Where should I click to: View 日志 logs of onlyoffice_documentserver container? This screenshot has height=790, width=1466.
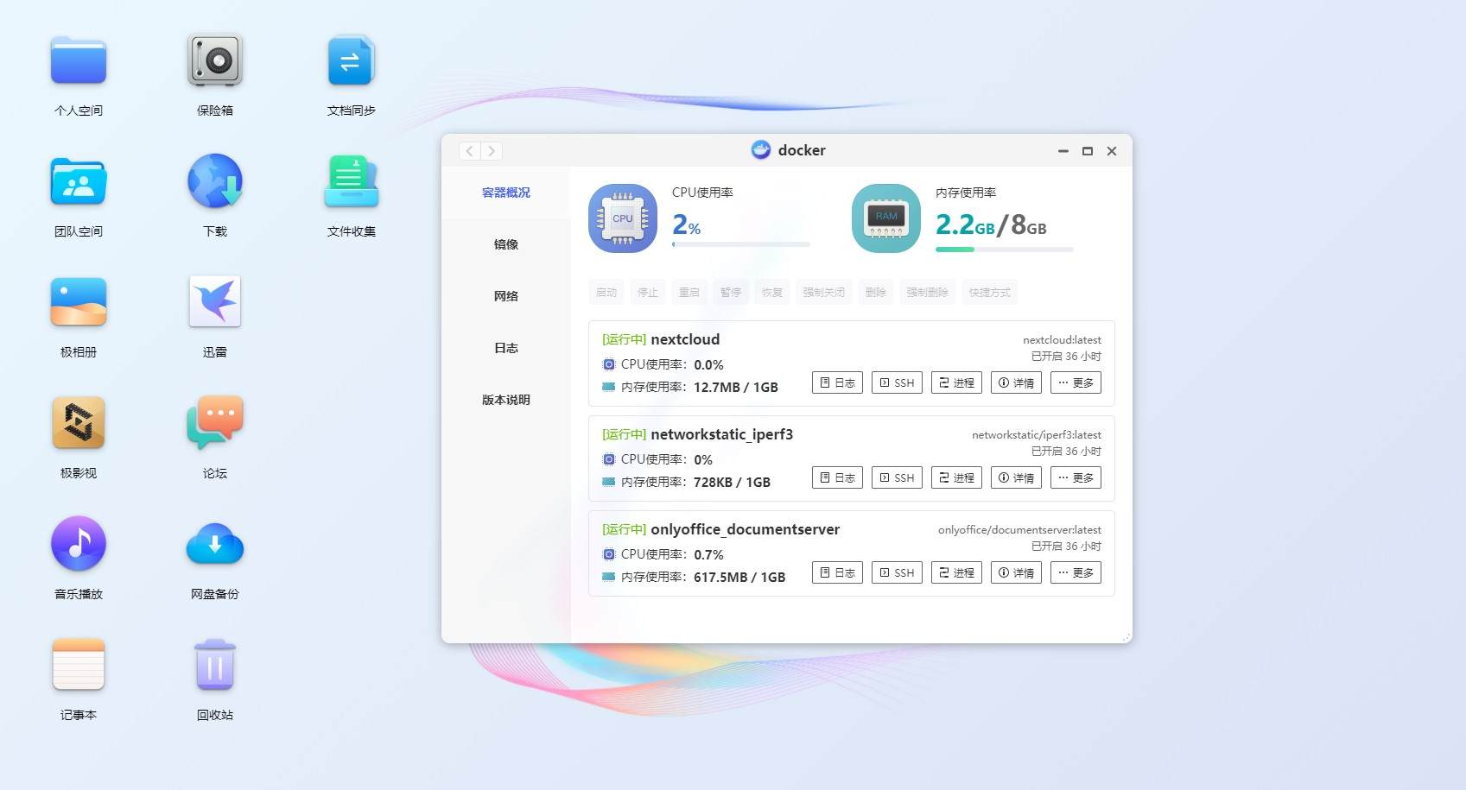click(836, 572)
